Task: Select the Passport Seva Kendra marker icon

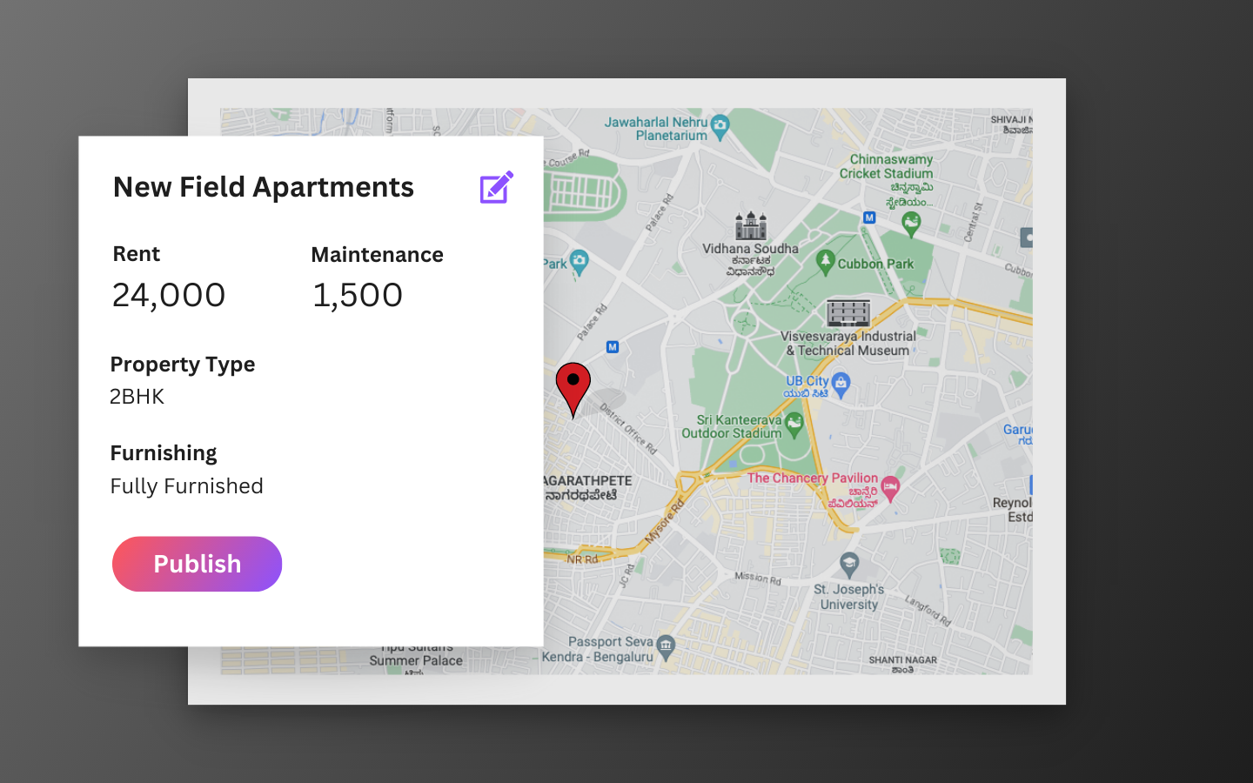Action: tap(666, 647)
